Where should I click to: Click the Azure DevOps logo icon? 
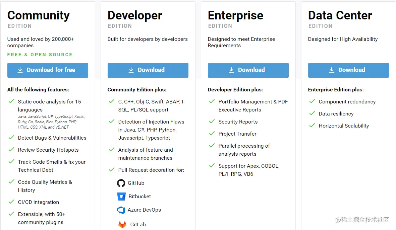coord(121,210)
